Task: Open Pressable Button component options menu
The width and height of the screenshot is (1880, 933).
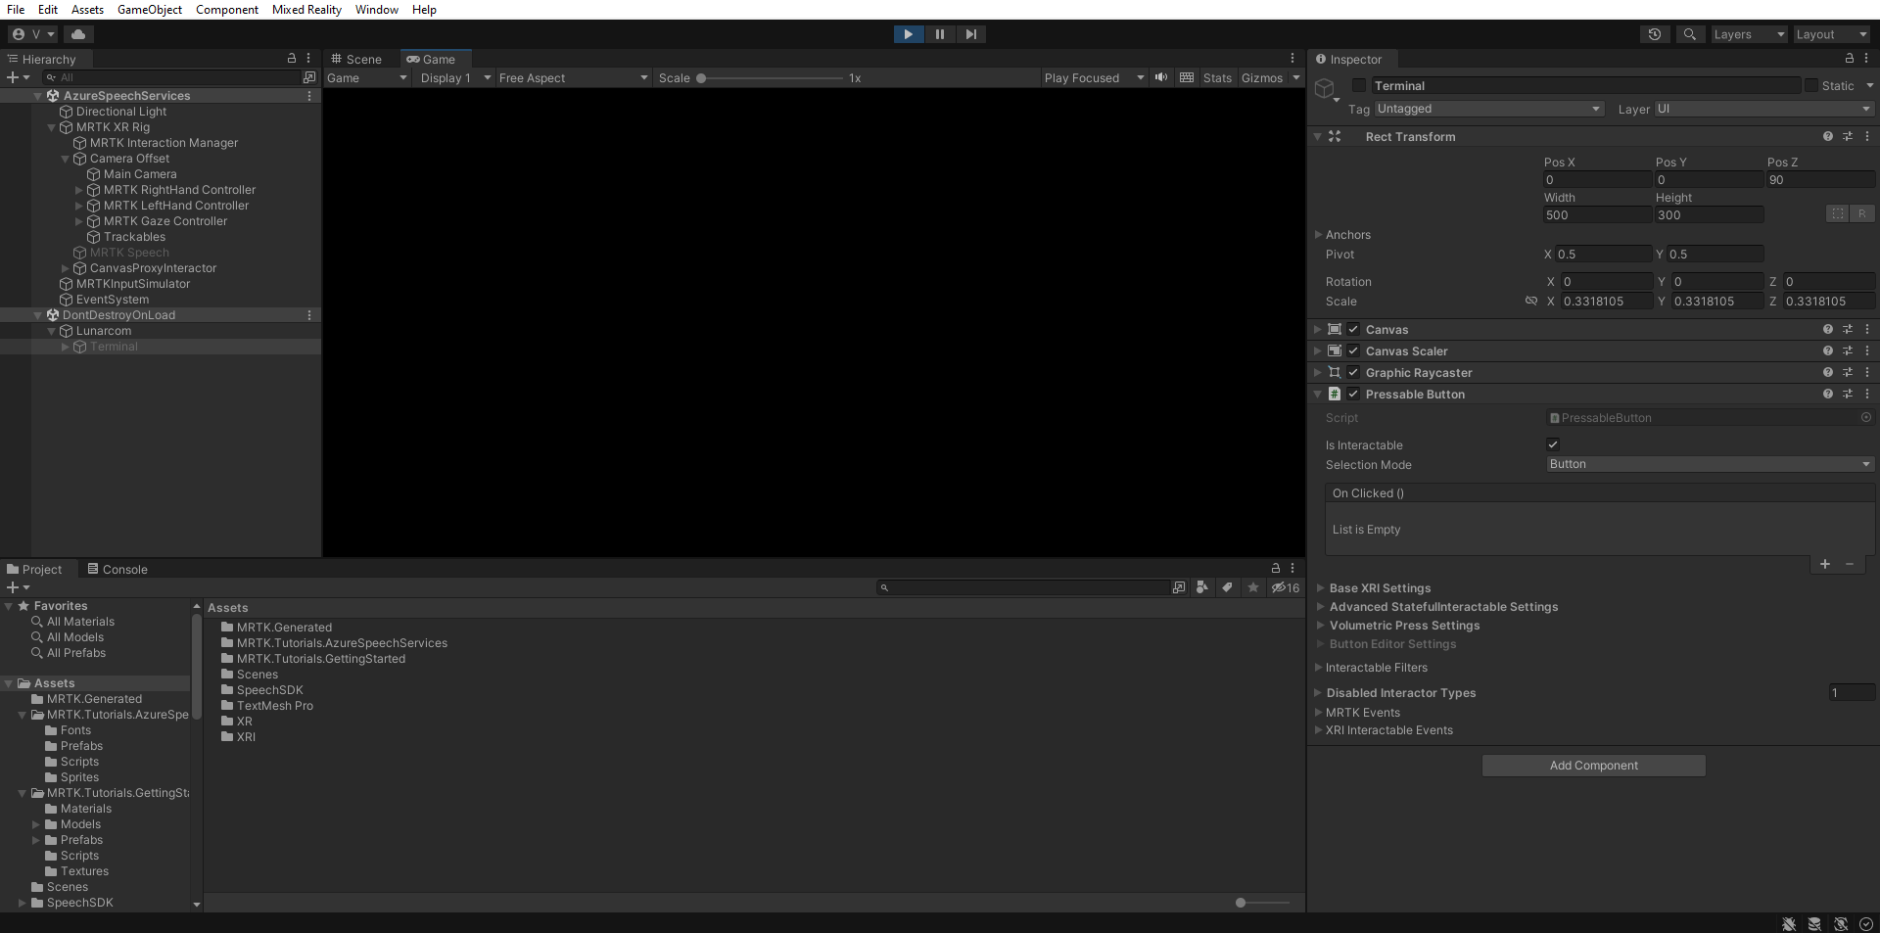Action: 1867,394
